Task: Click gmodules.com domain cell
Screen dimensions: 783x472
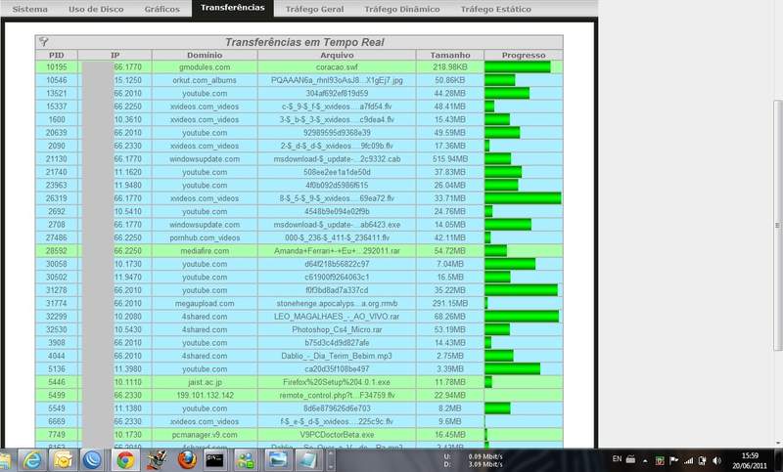Action: coord(205,66)
